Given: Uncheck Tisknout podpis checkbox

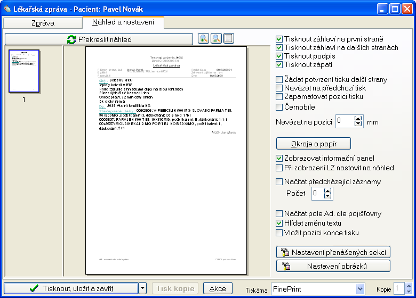Looking at the screenshot, I should pyautogui.click(x=279, y=56).
